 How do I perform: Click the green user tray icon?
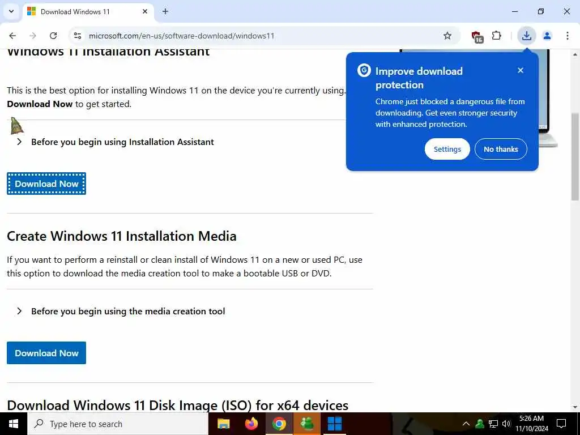coord(480,424)
